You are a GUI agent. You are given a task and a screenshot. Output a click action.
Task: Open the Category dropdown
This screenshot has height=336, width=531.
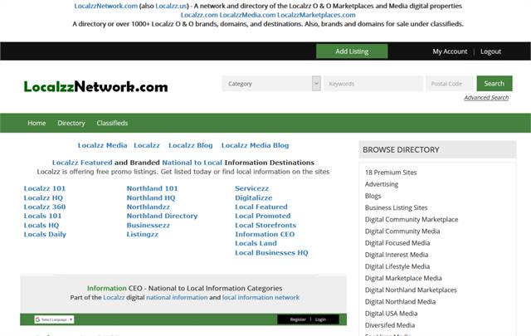click(x=271, y=84)
